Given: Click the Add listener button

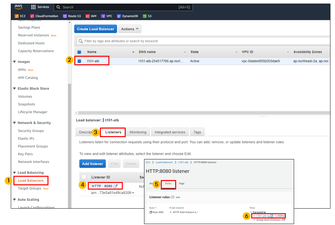Looking at the screenshot, I should tap(92, 164).
